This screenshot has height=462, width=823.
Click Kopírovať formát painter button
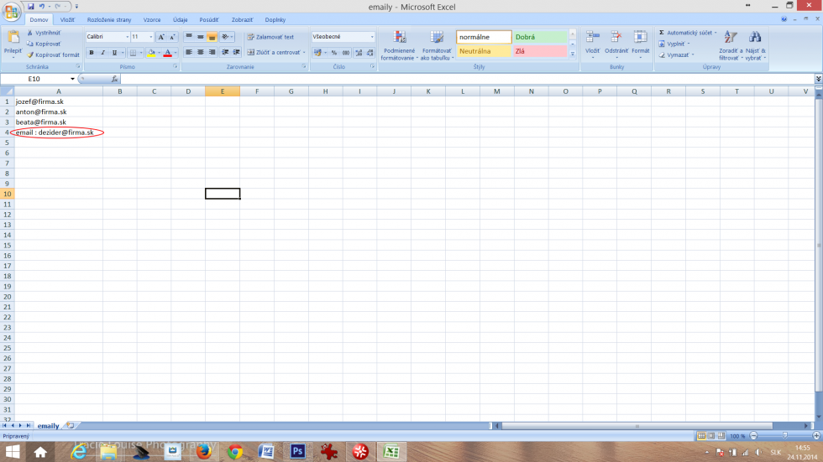point(53,55)
